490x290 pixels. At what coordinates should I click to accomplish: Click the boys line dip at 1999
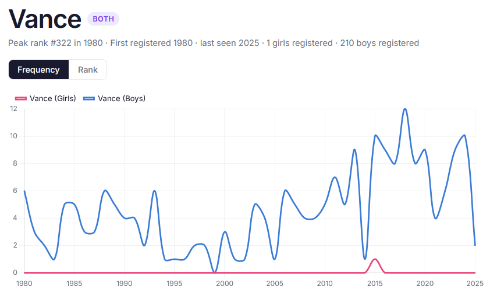pyautogui.click(x=215, y=272)
